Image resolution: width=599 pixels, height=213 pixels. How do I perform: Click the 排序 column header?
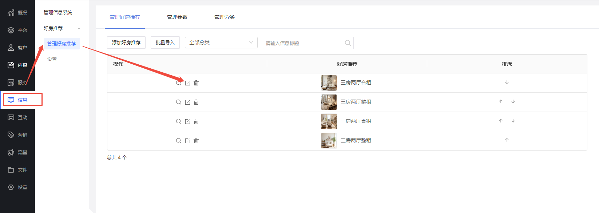click(507, 64)
